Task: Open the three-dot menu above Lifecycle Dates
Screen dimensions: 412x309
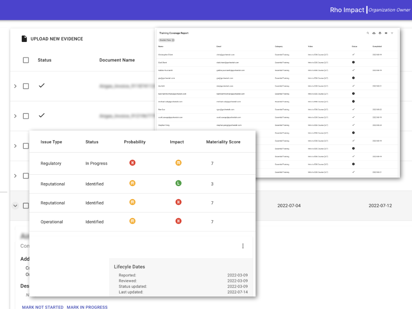Action: coord(243,246)
